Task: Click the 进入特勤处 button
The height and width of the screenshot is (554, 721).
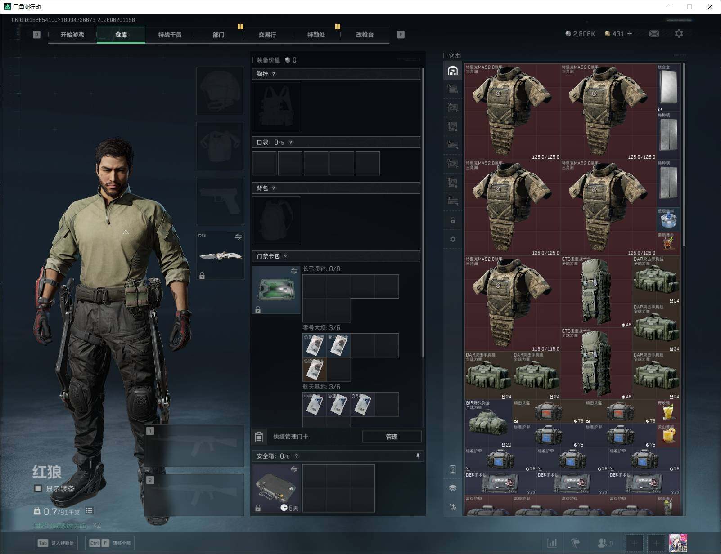Action: pyautogui.click(x=56, y=543)
